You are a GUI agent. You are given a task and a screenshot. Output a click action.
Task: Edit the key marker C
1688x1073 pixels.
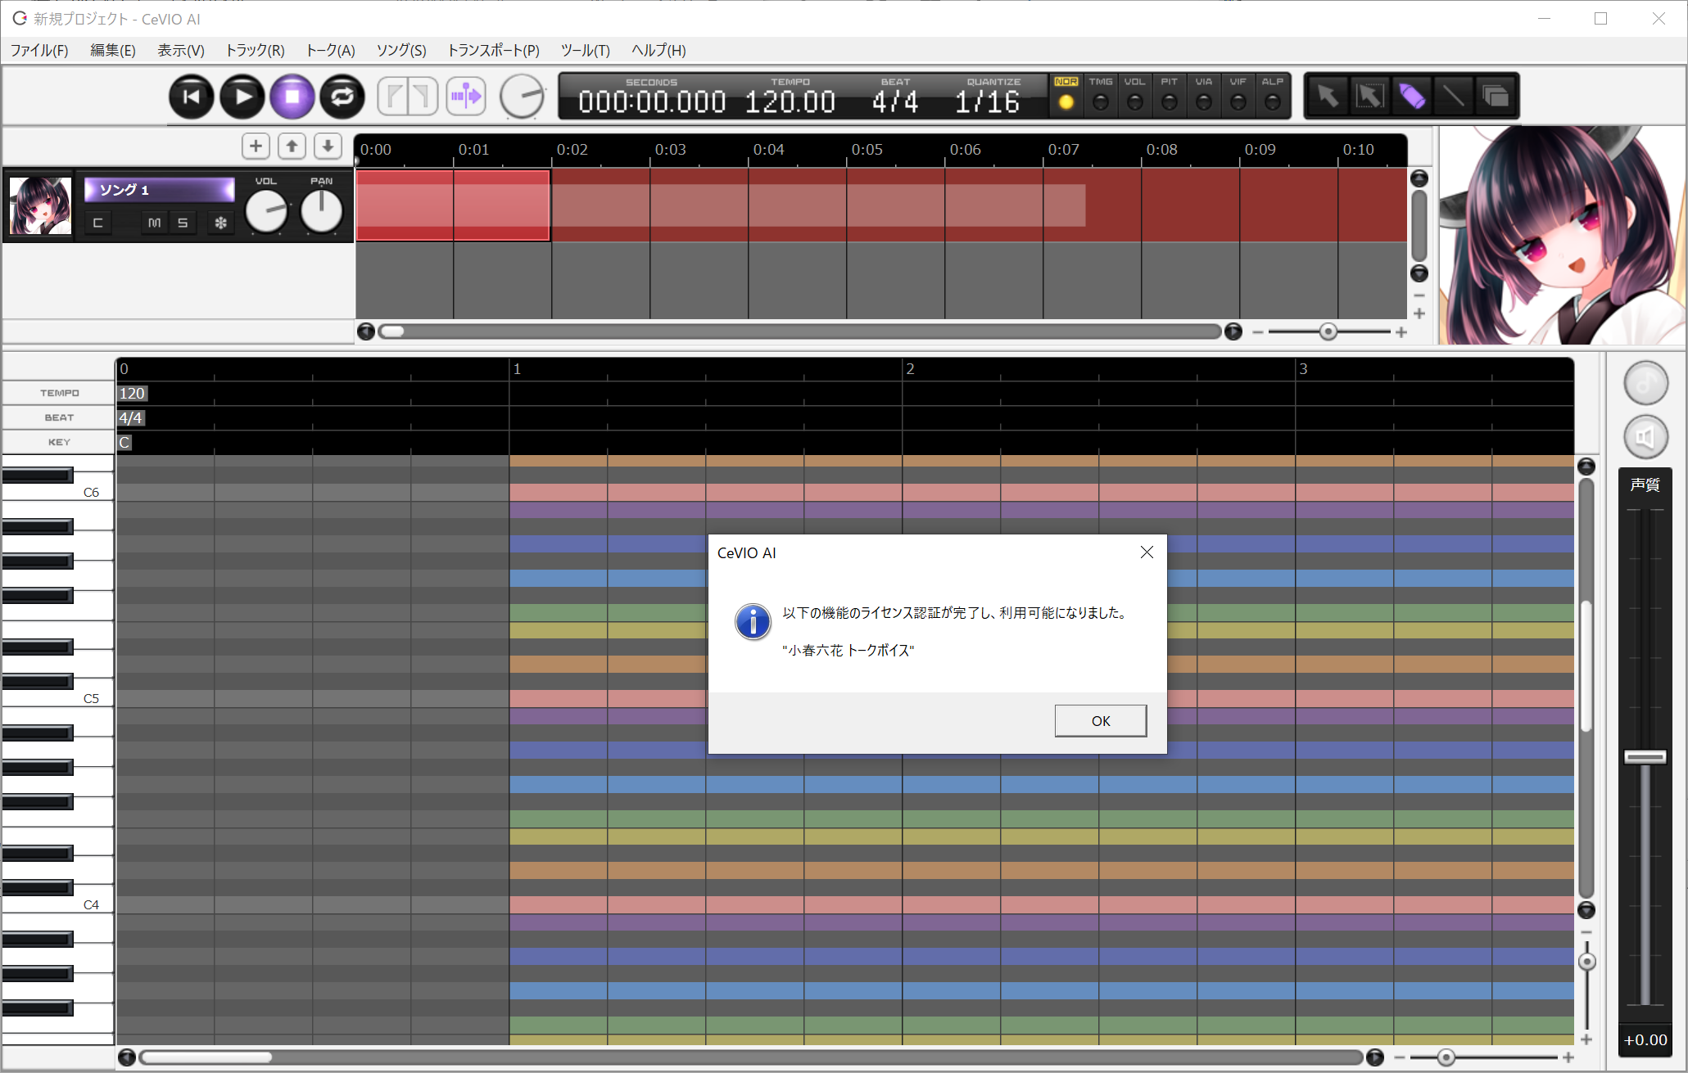(124, 442)
